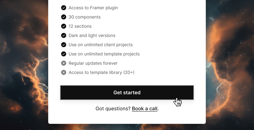Viewport: 254px width, 130px height.
Task: Click checkmark icon for unlimited client projects
Action: pos(64,45)
